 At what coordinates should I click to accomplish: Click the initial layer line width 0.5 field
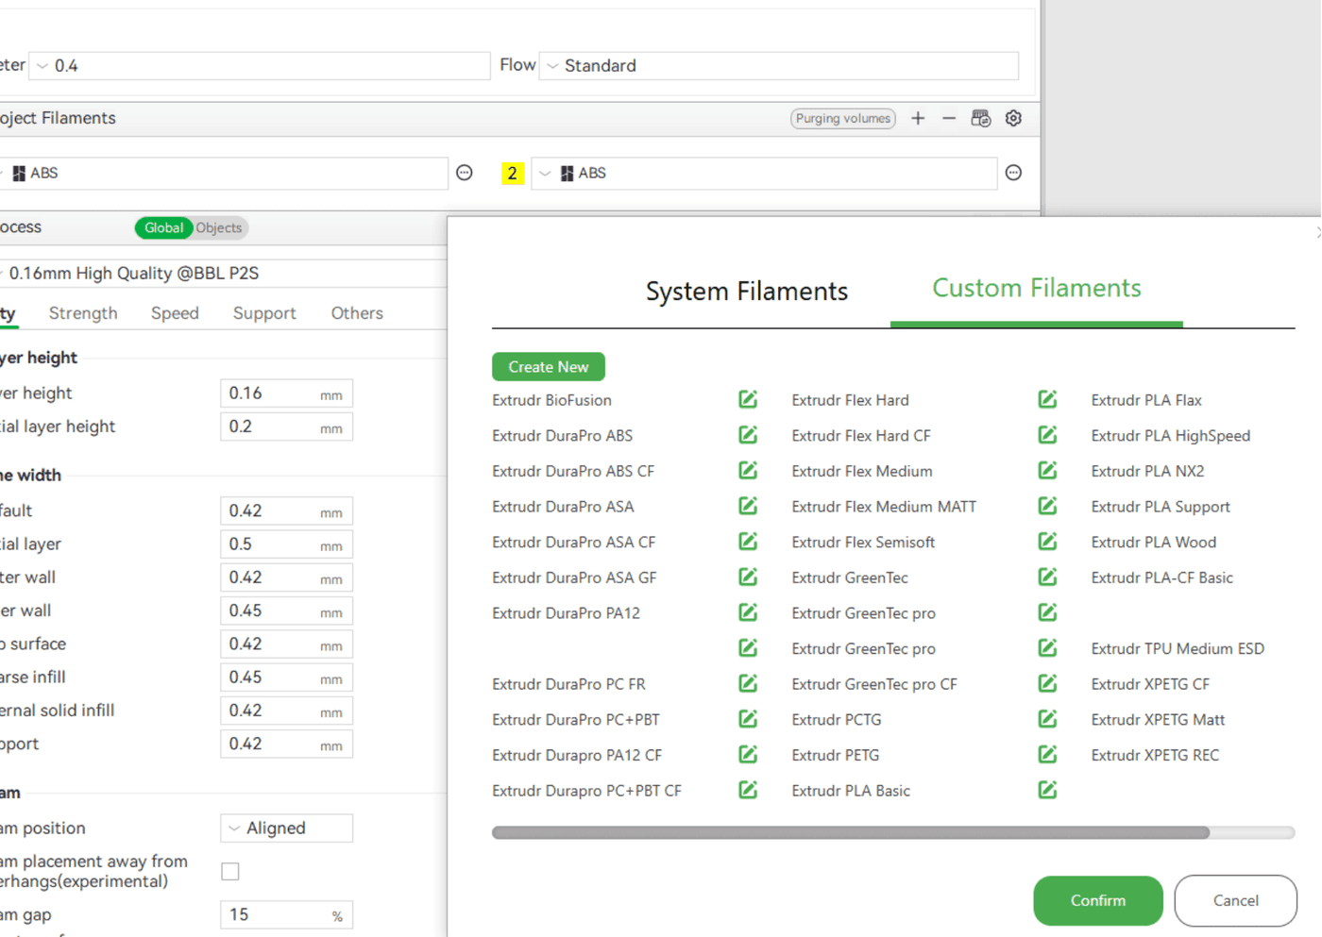coord(286,544)
